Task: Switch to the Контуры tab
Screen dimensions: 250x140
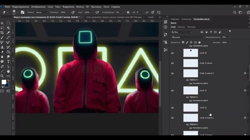Action: tap(191, 27)
